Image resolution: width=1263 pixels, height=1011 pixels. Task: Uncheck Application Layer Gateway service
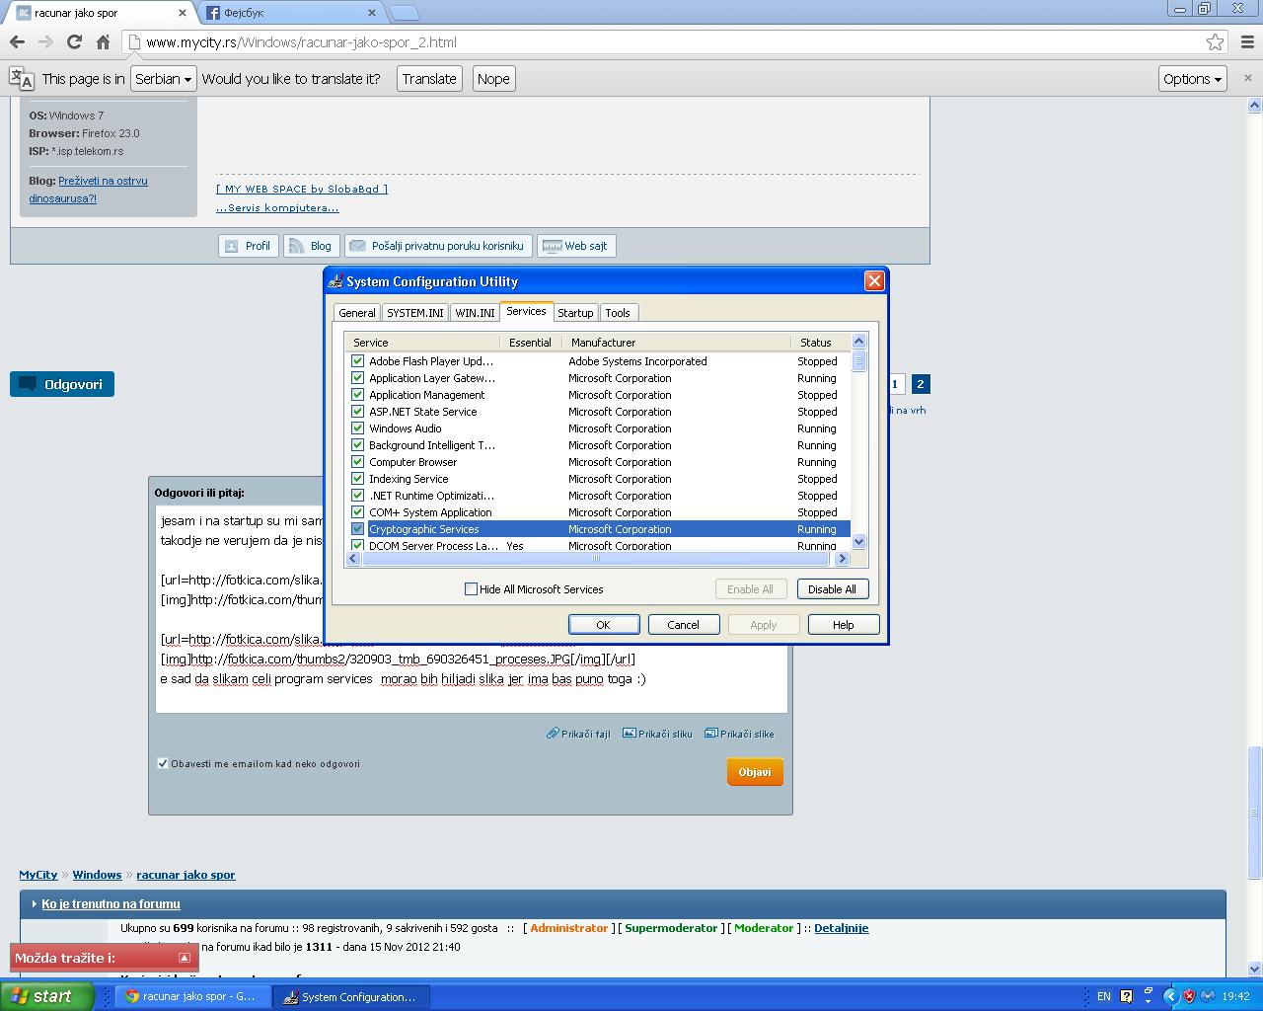coord(357,378)
